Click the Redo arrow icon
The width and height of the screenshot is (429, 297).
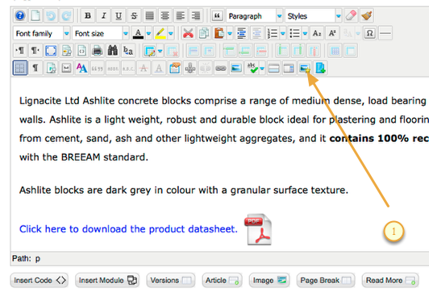(66, 16)
